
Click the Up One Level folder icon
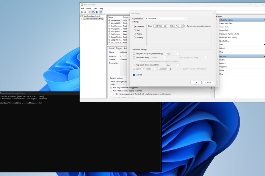[89, 12]
